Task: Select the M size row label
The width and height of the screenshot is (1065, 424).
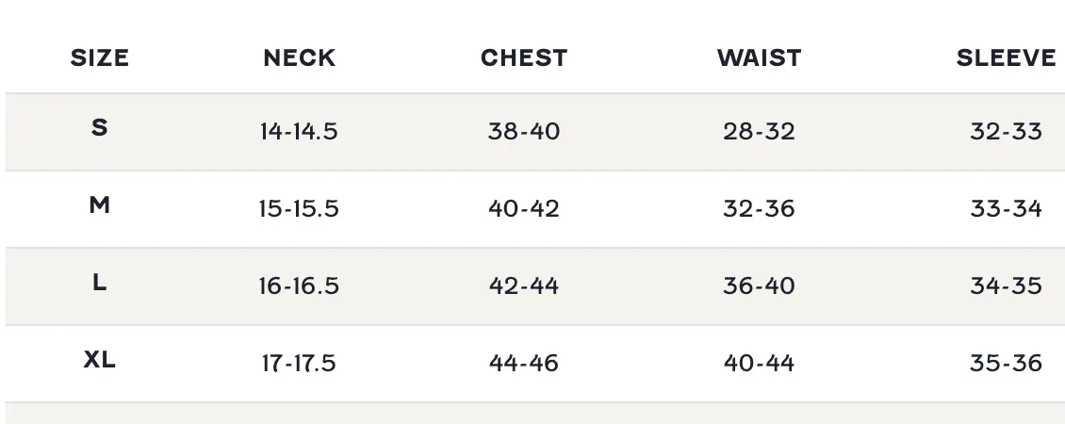Action: pyautogui.click(x=99, y=204)
